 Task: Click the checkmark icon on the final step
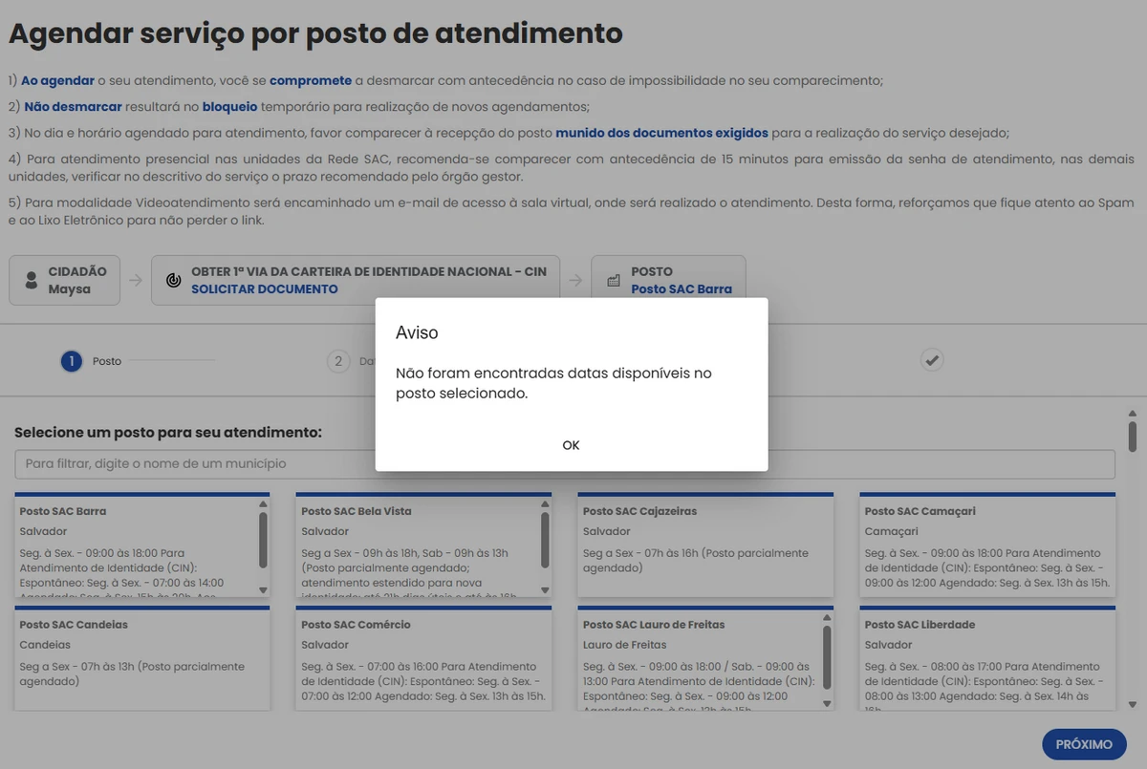(931, 360)
